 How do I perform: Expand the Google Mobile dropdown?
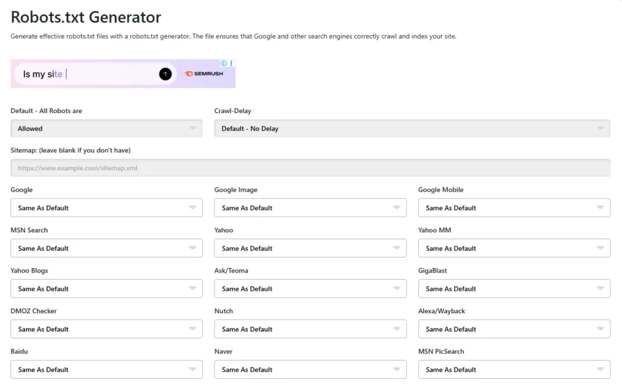click(x=514, y=208)
